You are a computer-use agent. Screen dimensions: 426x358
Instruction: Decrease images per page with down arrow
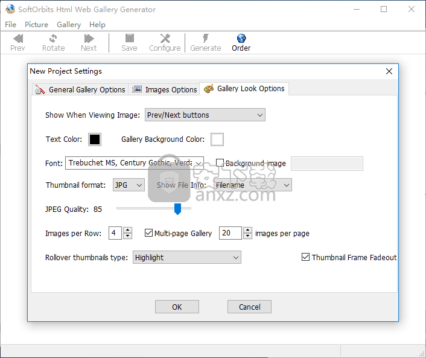(x=247, y=236)
